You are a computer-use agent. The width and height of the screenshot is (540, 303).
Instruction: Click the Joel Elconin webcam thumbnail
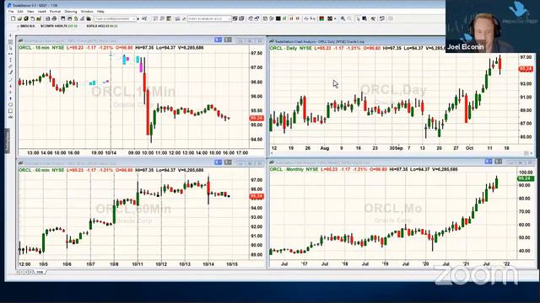pyautogui.click(x=493, y=26)
